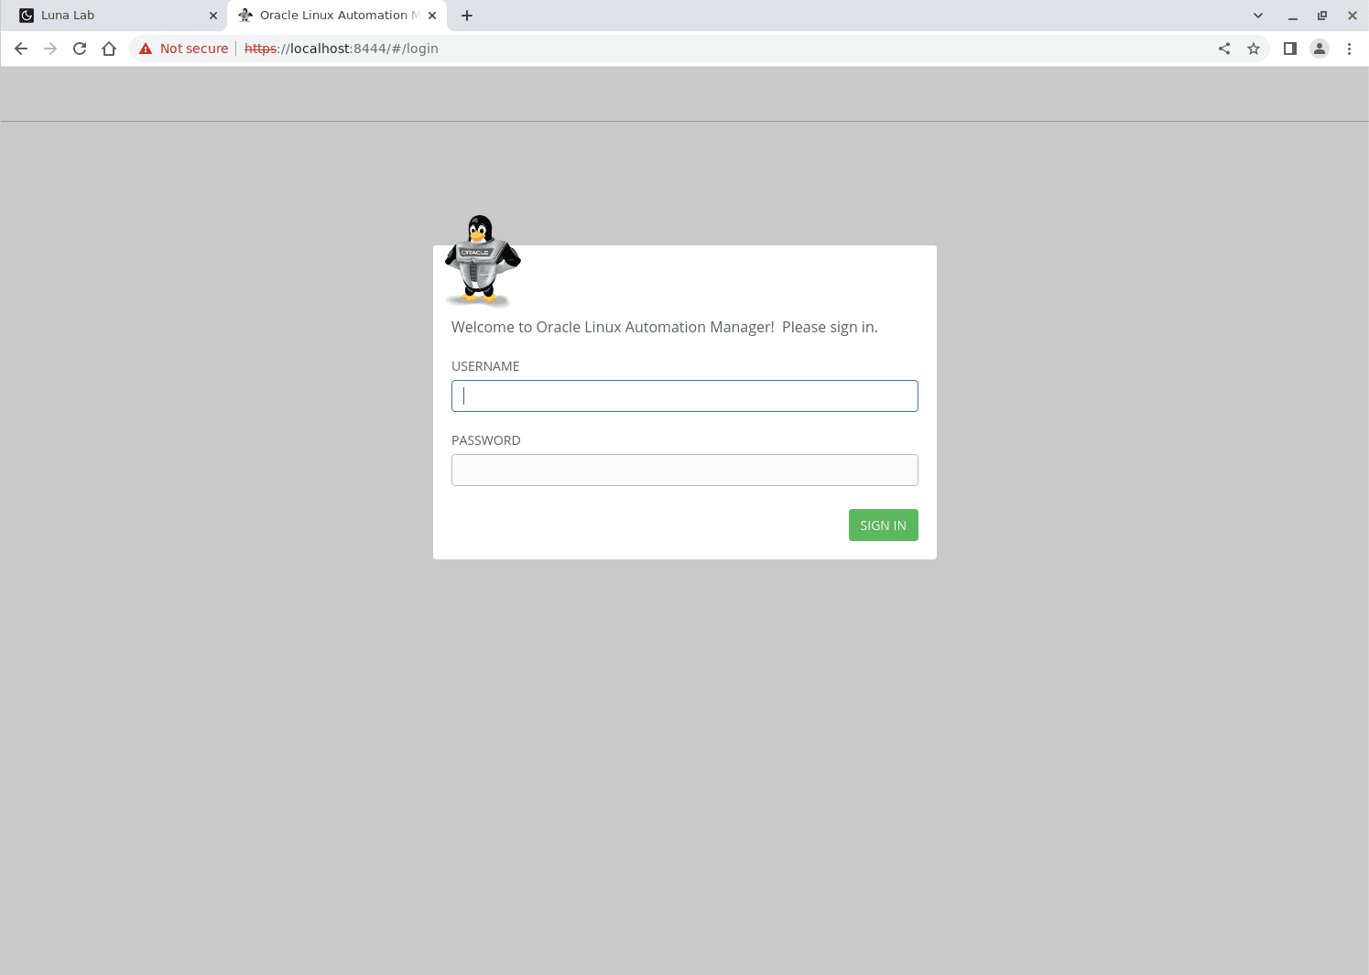
Task: Close the Oracle Linux Automation tab
Action: coord(432,16)
